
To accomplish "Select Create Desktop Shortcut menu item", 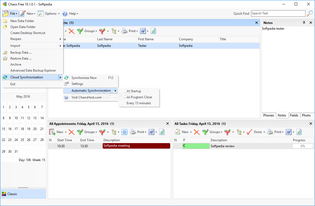I will (x=32, y=33).
